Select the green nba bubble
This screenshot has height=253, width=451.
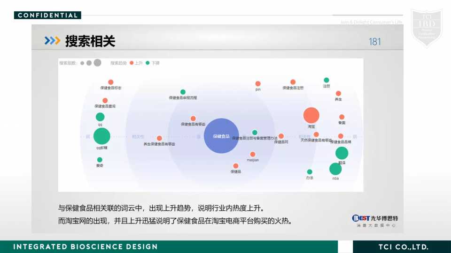pos(335,169)
